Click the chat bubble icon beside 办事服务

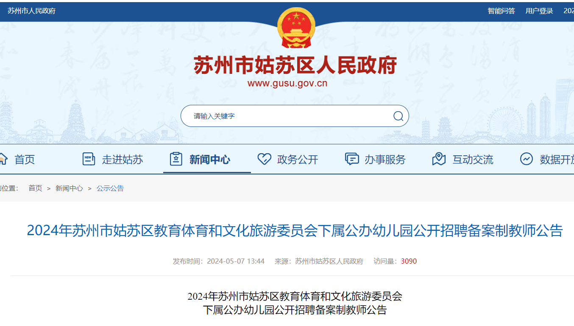(352, 159)
